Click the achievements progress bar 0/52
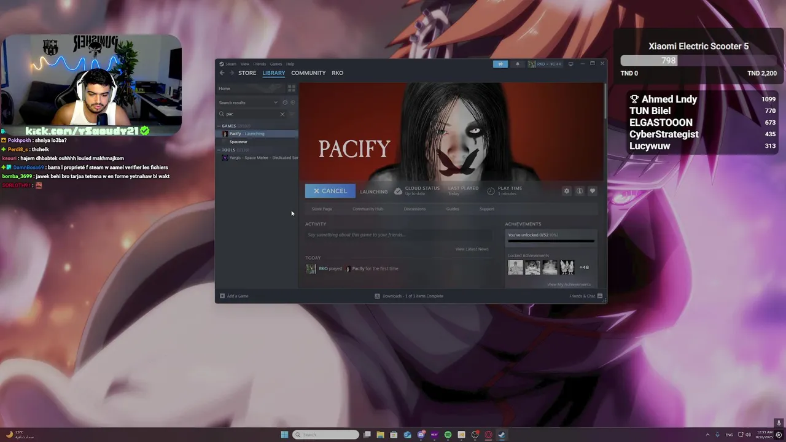Viewport: 786px width, 442px height. 551,241
